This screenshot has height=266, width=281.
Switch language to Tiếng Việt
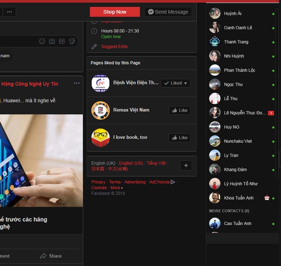coord(156,163)
